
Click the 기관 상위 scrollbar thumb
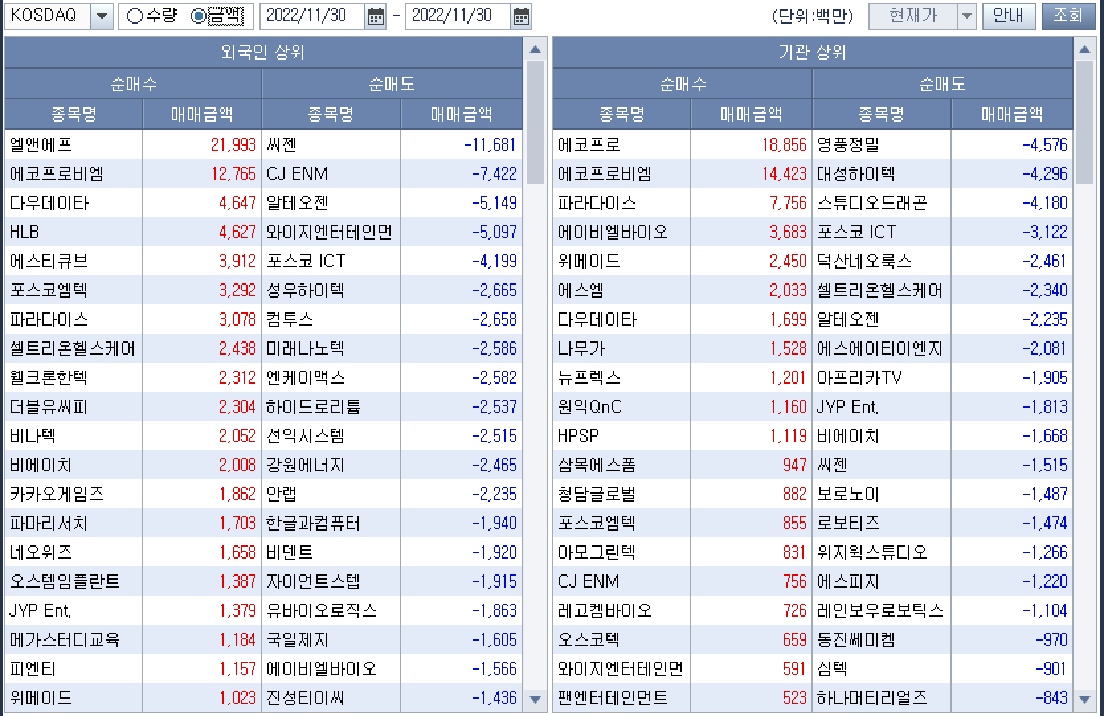point(1084,122)
